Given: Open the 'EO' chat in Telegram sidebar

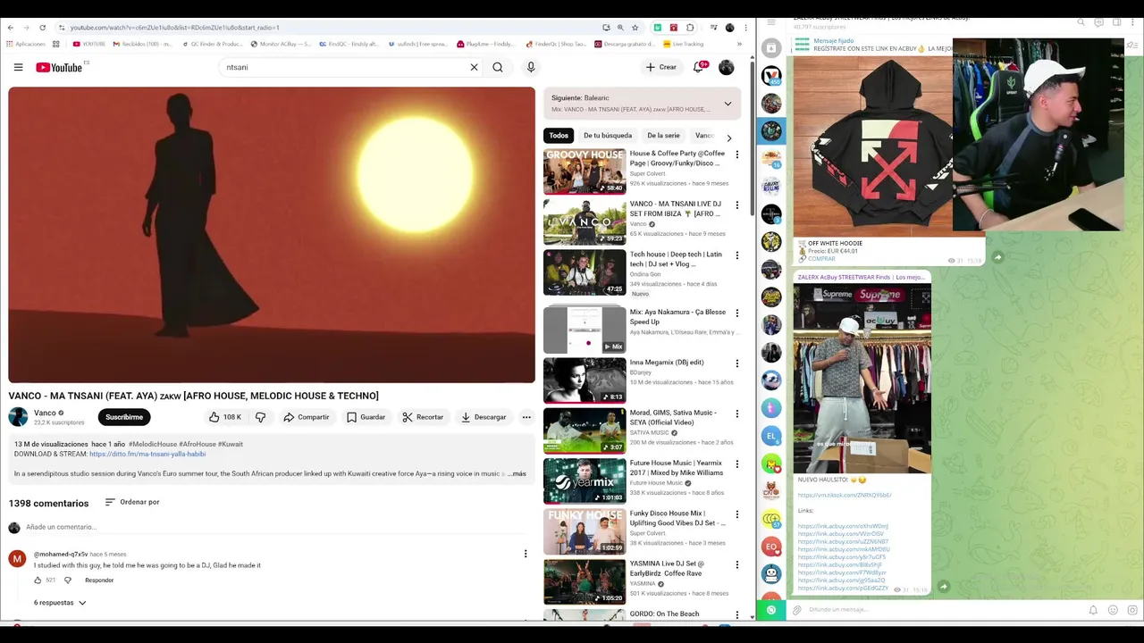Looking at the screenshot, I should (771, 546).
